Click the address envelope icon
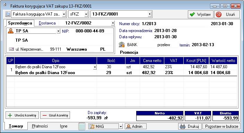Screen dimensions: 244x133 (x=11, y=49)
